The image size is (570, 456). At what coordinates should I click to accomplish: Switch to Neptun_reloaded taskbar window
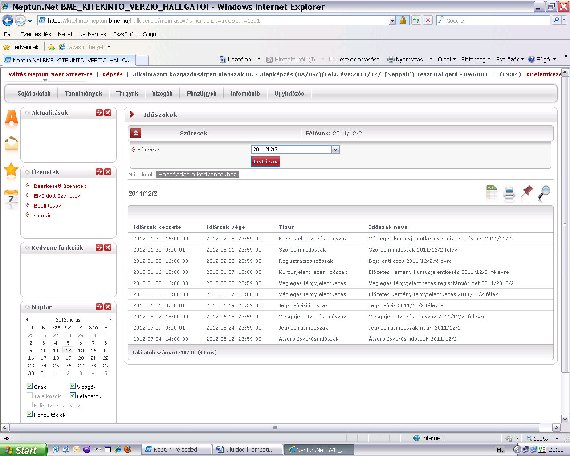(x=175, y=449)
